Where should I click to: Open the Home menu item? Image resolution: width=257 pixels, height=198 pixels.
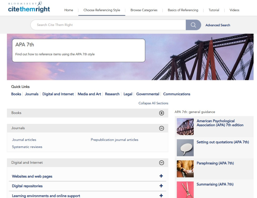69,10
